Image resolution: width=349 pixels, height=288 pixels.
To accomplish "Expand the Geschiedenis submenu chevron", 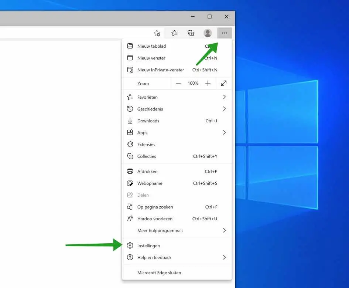I will click(x=225, y=109).
